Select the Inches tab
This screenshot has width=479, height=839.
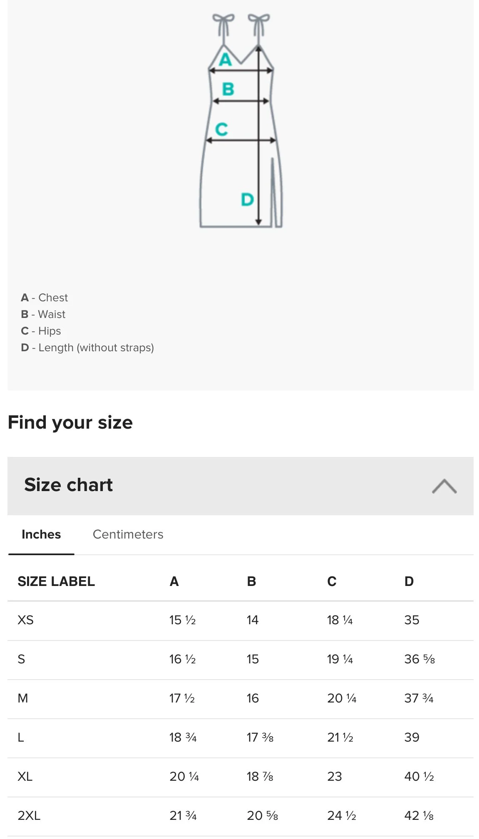click(41, 534)
